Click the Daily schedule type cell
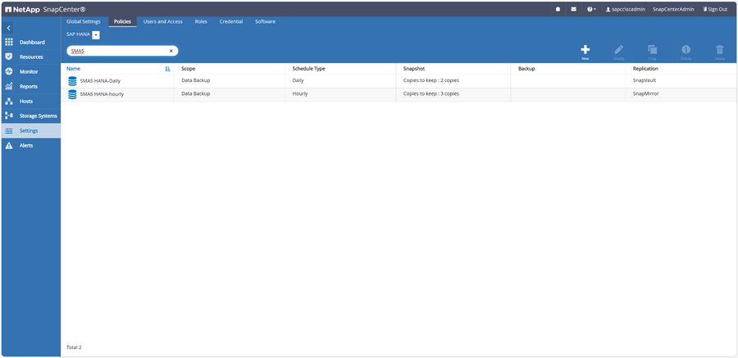 click(298, 80)
